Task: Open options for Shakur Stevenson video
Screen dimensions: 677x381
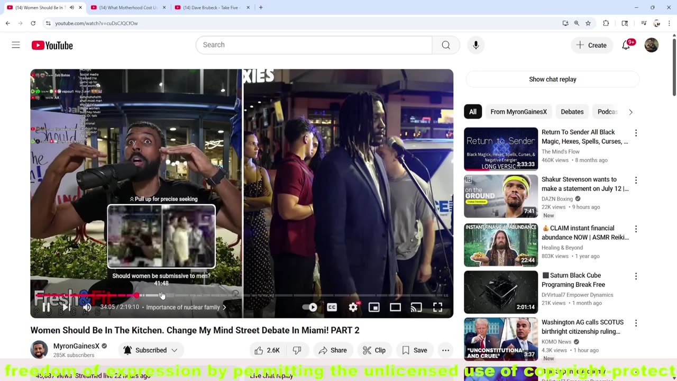Action: point(636,180)
